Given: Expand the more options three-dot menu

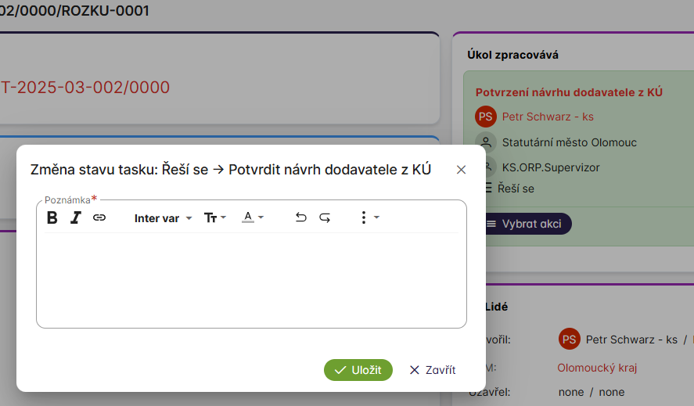Looking at the screenshot, I should point(369,217).
